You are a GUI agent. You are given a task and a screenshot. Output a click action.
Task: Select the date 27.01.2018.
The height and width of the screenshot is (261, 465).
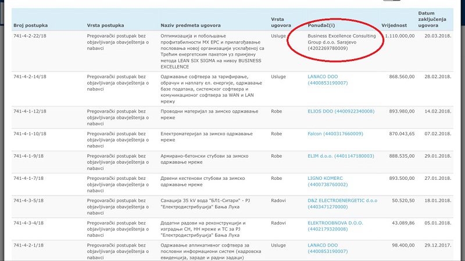[x=438, y=178]
